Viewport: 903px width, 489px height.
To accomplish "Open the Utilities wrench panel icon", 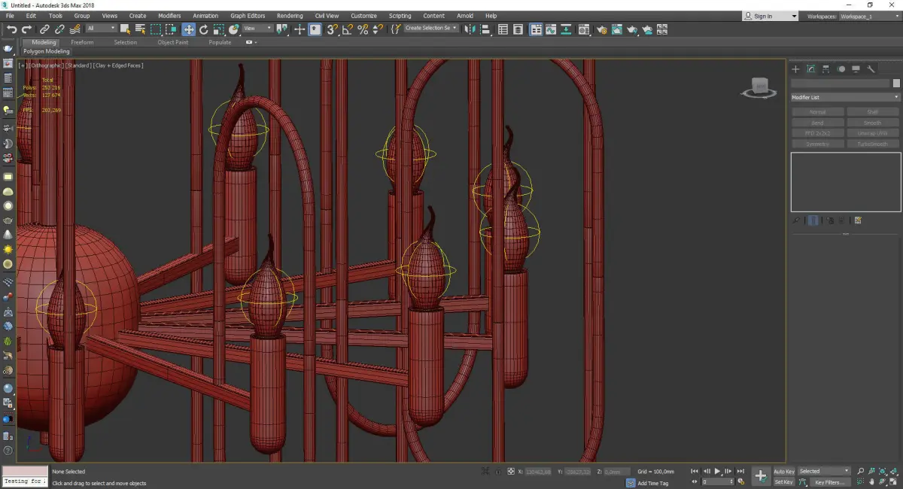I will pos(871,69).
